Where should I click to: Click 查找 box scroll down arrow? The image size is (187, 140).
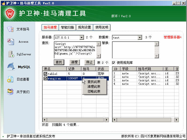(x=99, y=56)
